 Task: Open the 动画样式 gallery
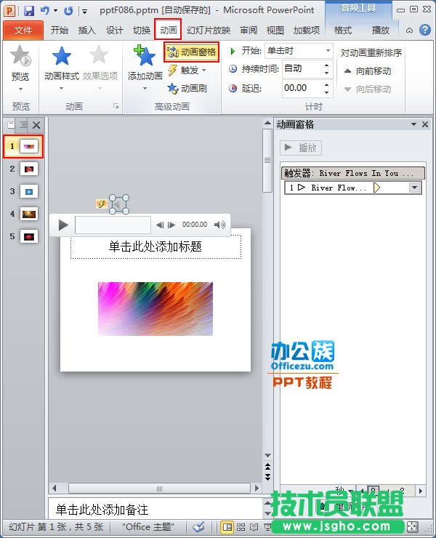click(x=62, y=68)
